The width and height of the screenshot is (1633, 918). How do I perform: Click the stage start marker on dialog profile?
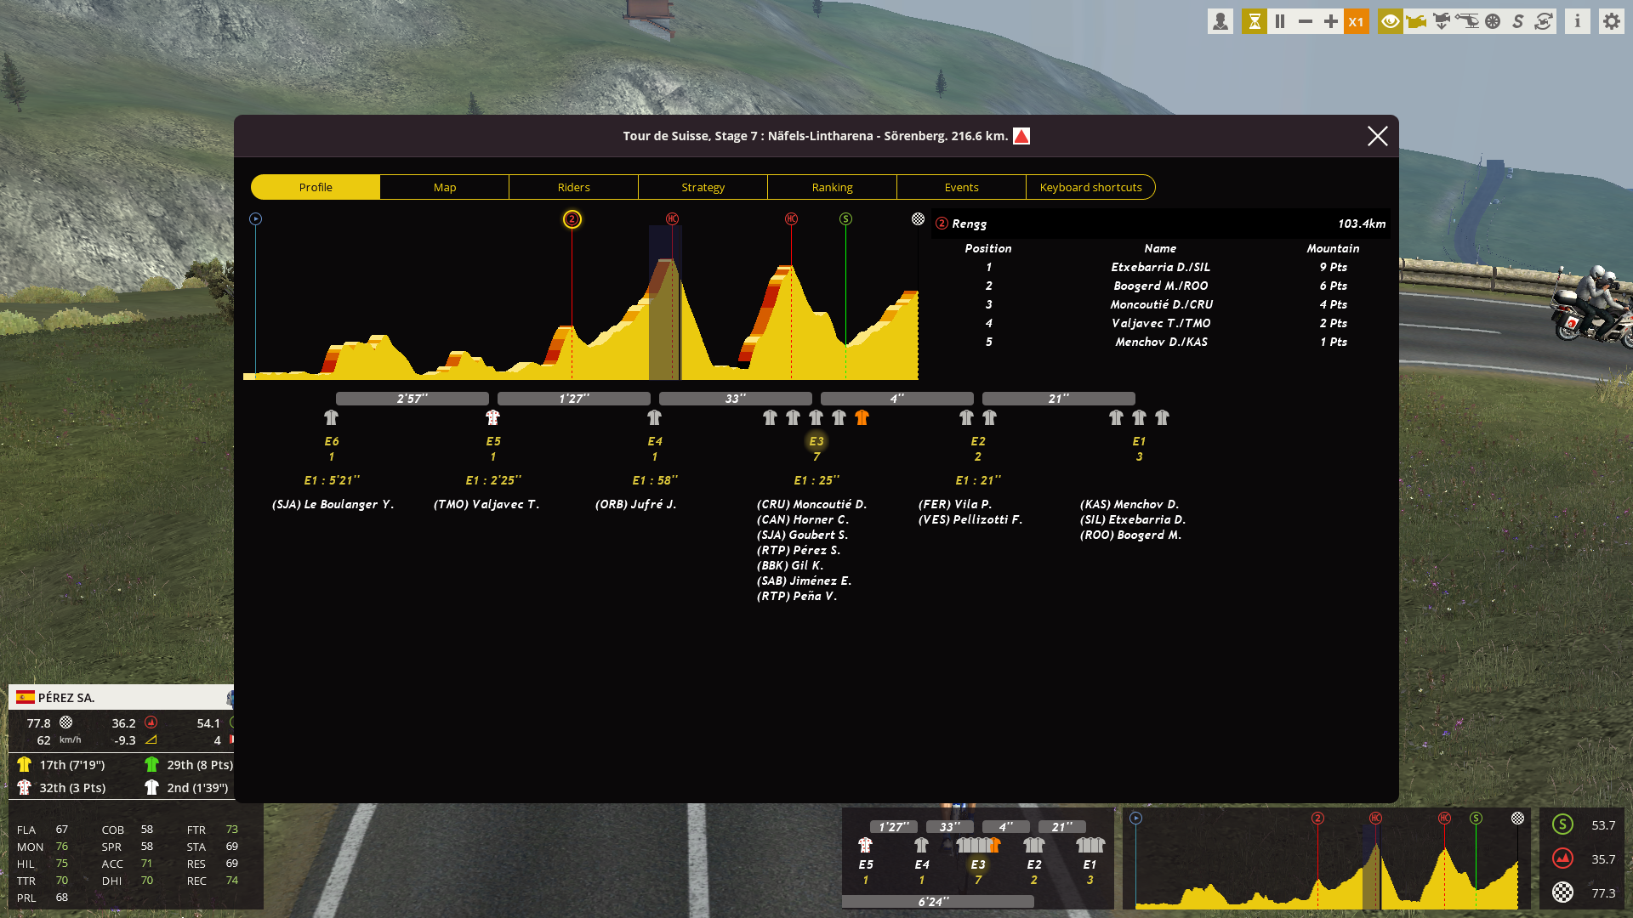pos(255,219)
